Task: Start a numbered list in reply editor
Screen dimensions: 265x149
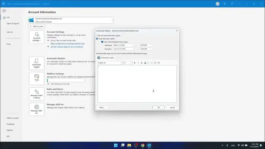Action: [152, 63]
